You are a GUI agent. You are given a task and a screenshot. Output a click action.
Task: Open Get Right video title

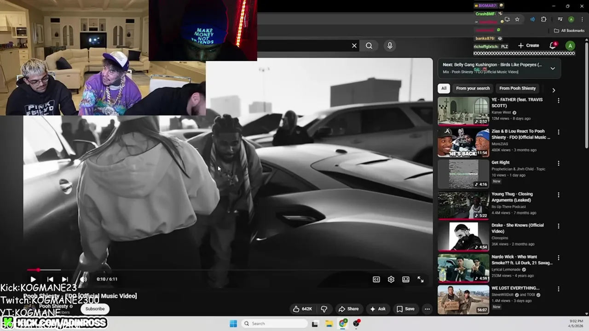(500, 162)
